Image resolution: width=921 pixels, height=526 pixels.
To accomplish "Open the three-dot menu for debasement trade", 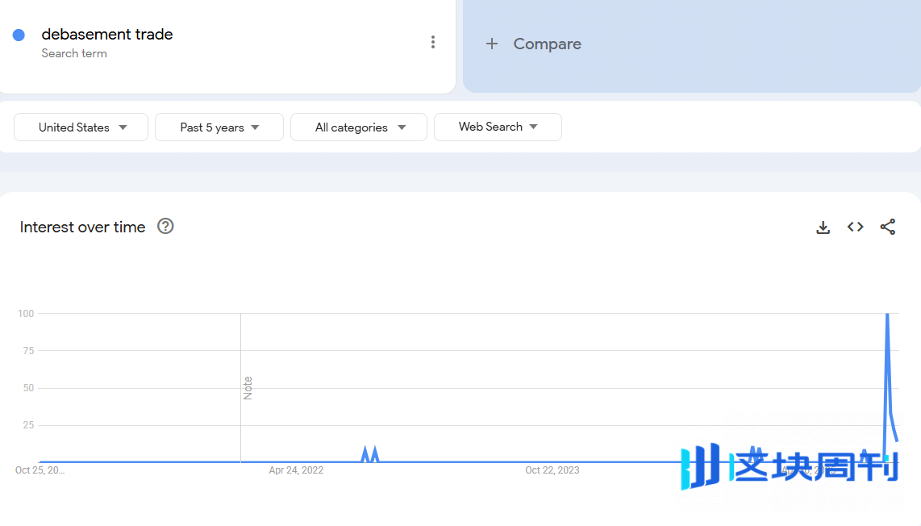I will point(433,43).
